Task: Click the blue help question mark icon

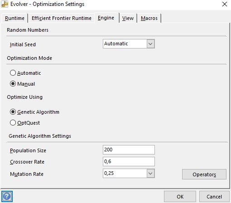Action: coord(7,196)
